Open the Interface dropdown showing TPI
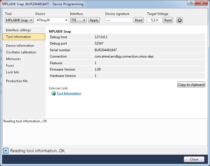 pos(78,20)
